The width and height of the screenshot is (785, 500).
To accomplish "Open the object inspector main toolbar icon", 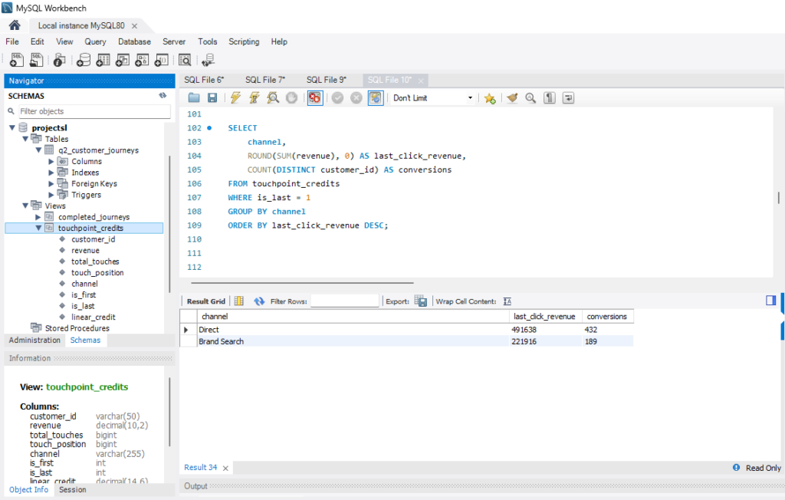I will [59, 60].
